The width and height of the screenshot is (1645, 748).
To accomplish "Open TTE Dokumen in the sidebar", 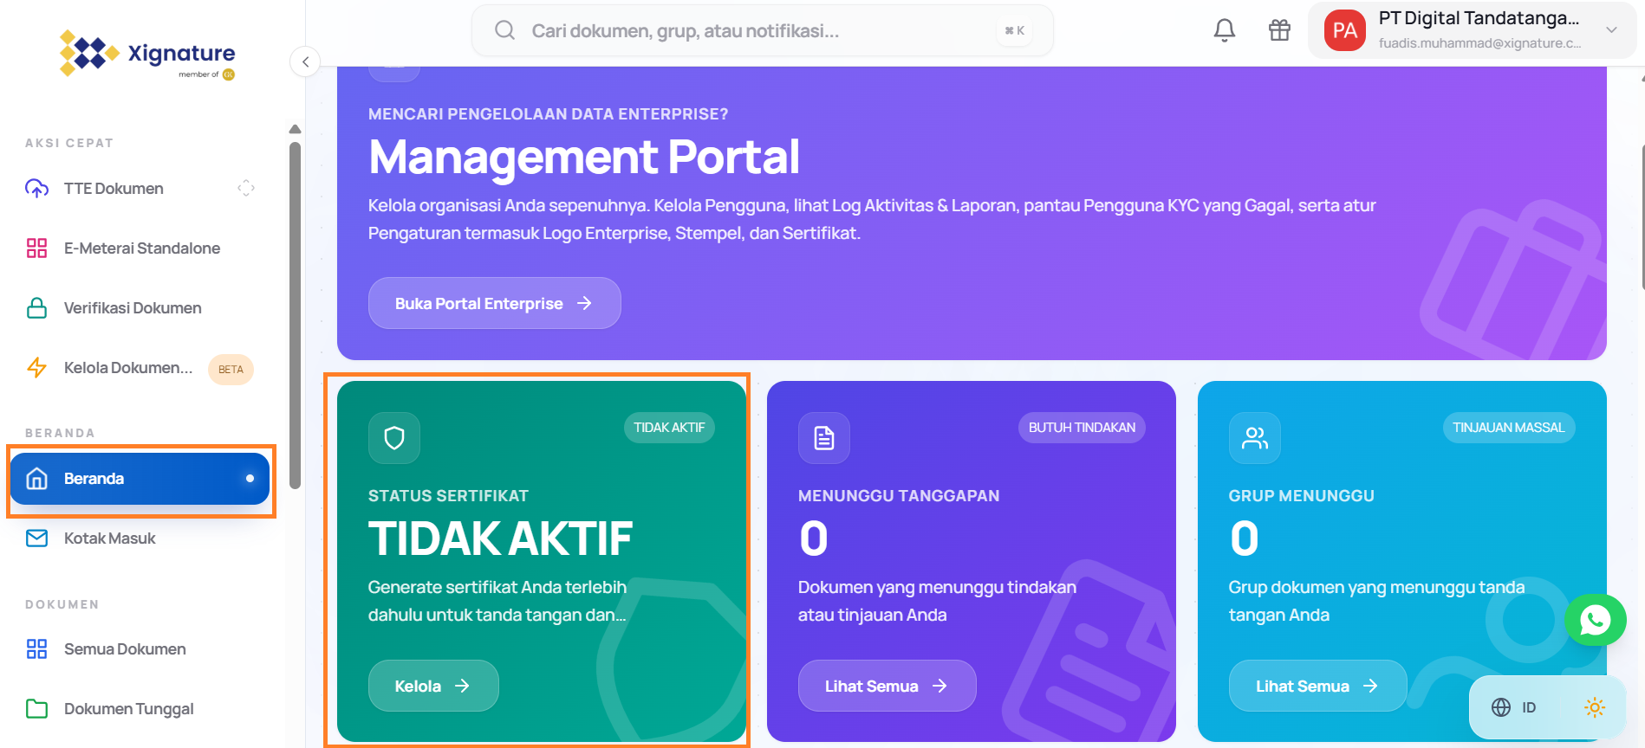I will point(140,188).
